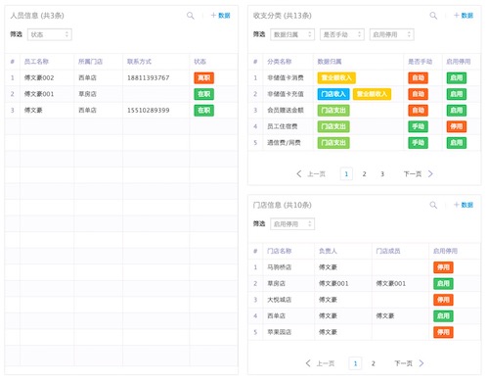The image size is (488, 382).
Task: Add data to the 门店信息 list
Action: point(464,205)
